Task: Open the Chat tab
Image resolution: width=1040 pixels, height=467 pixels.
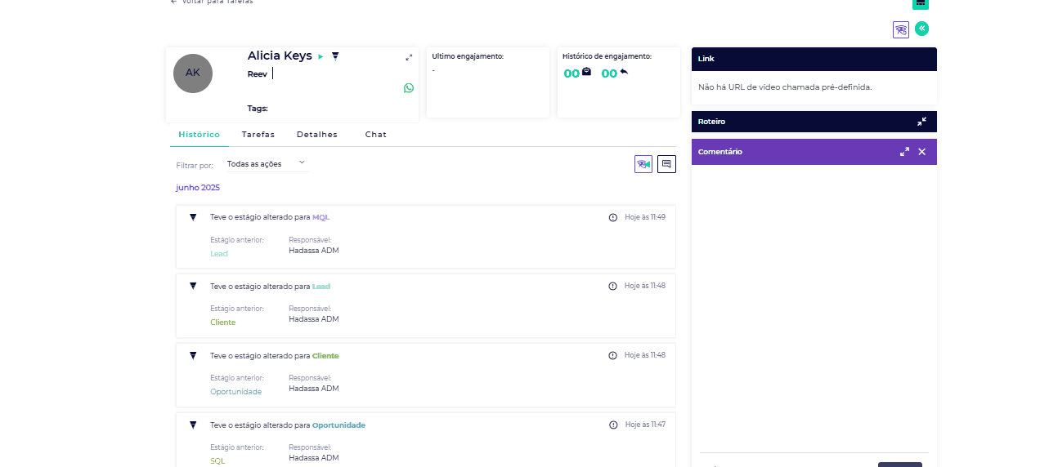Action: point(376,135)
